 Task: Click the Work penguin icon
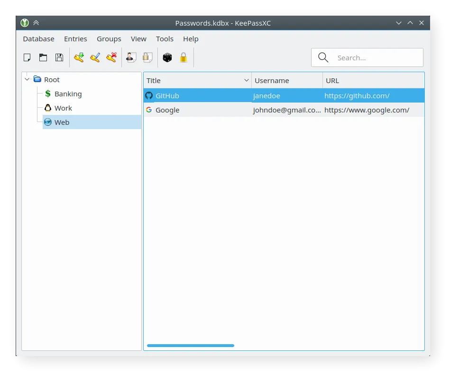(48, 108)
